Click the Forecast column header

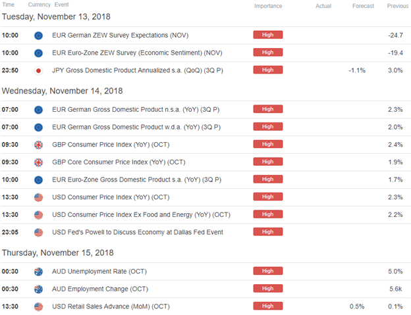point(363,6)
